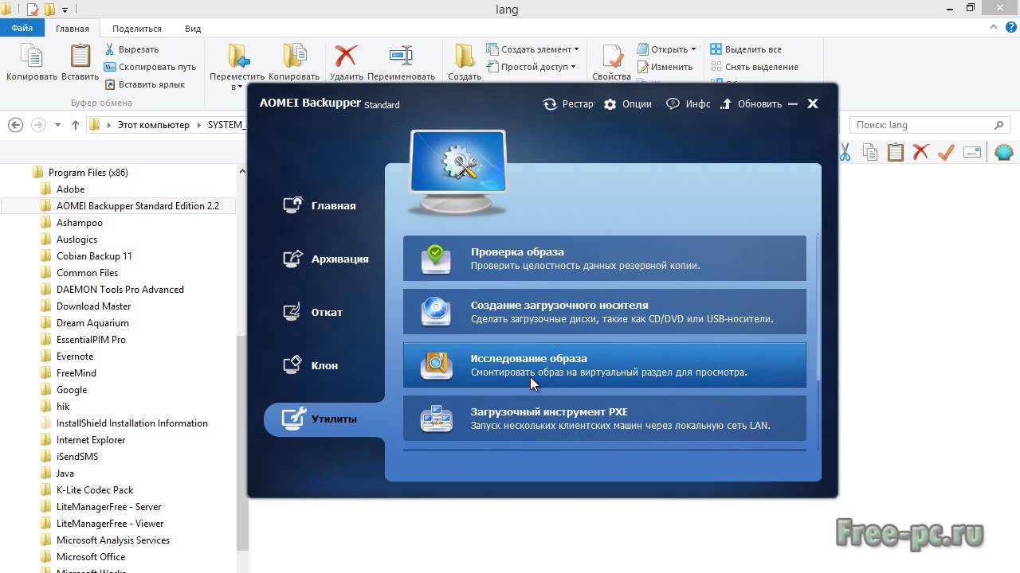Click the Создать folder icon
Screen dimensions: 1020x573
465,56
